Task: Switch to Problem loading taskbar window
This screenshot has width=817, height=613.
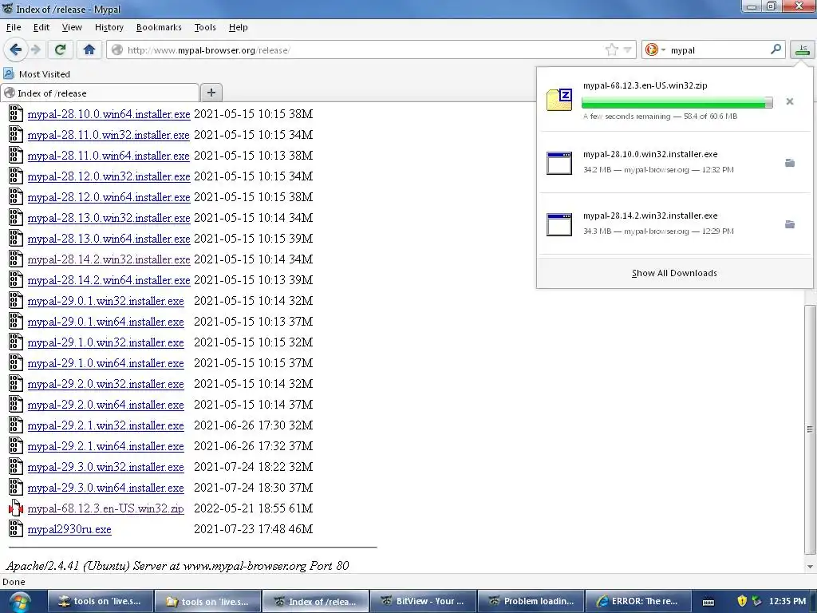Action: coord(531,601)
